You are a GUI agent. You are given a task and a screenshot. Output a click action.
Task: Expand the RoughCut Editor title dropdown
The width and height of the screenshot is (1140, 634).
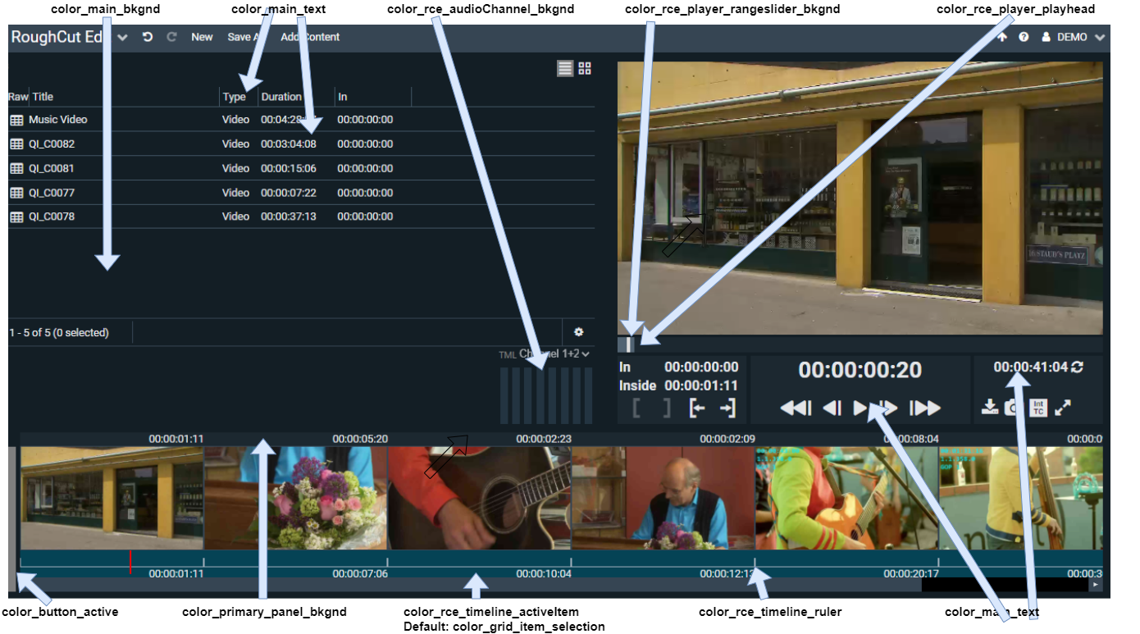tap(122, 38)
